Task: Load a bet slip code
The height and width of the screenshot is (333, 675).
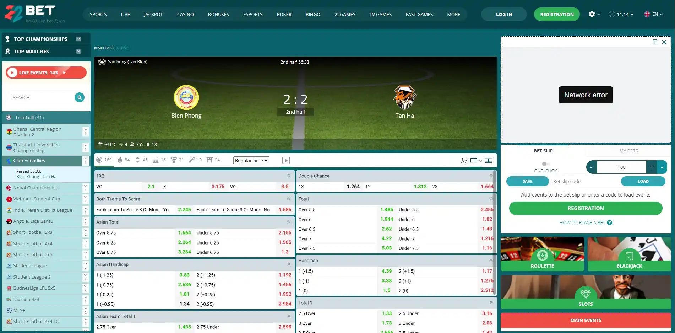Action: point(643,181)
